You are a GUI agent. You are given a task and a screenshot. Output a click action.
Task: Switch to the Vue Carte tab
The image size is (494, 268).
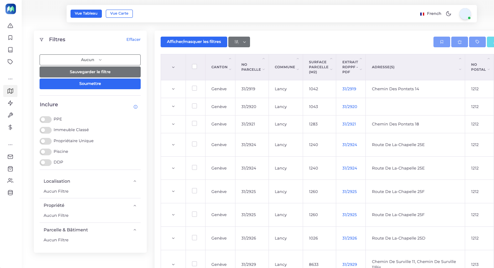coord(119,14)
